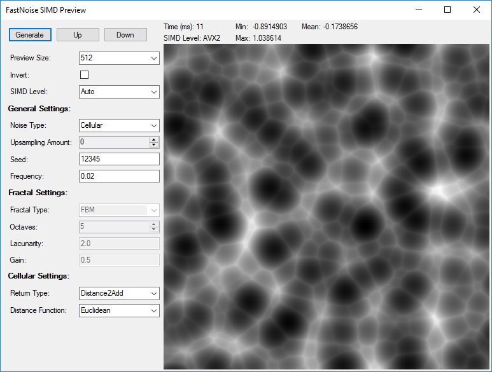This screenshot has width=492, height=372.
Task: Expand the SIMD Level combo box
Action: click(x=119, y=92)
